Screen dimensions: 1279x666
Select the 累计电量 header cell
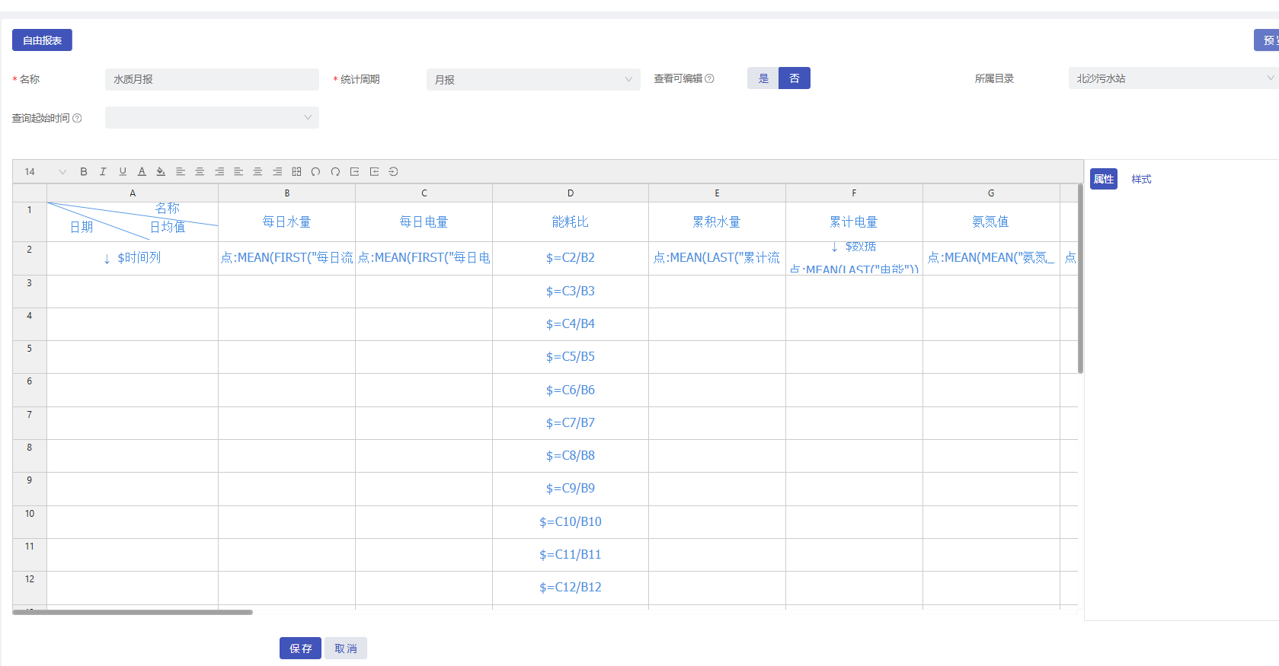(x=854, y=222)
